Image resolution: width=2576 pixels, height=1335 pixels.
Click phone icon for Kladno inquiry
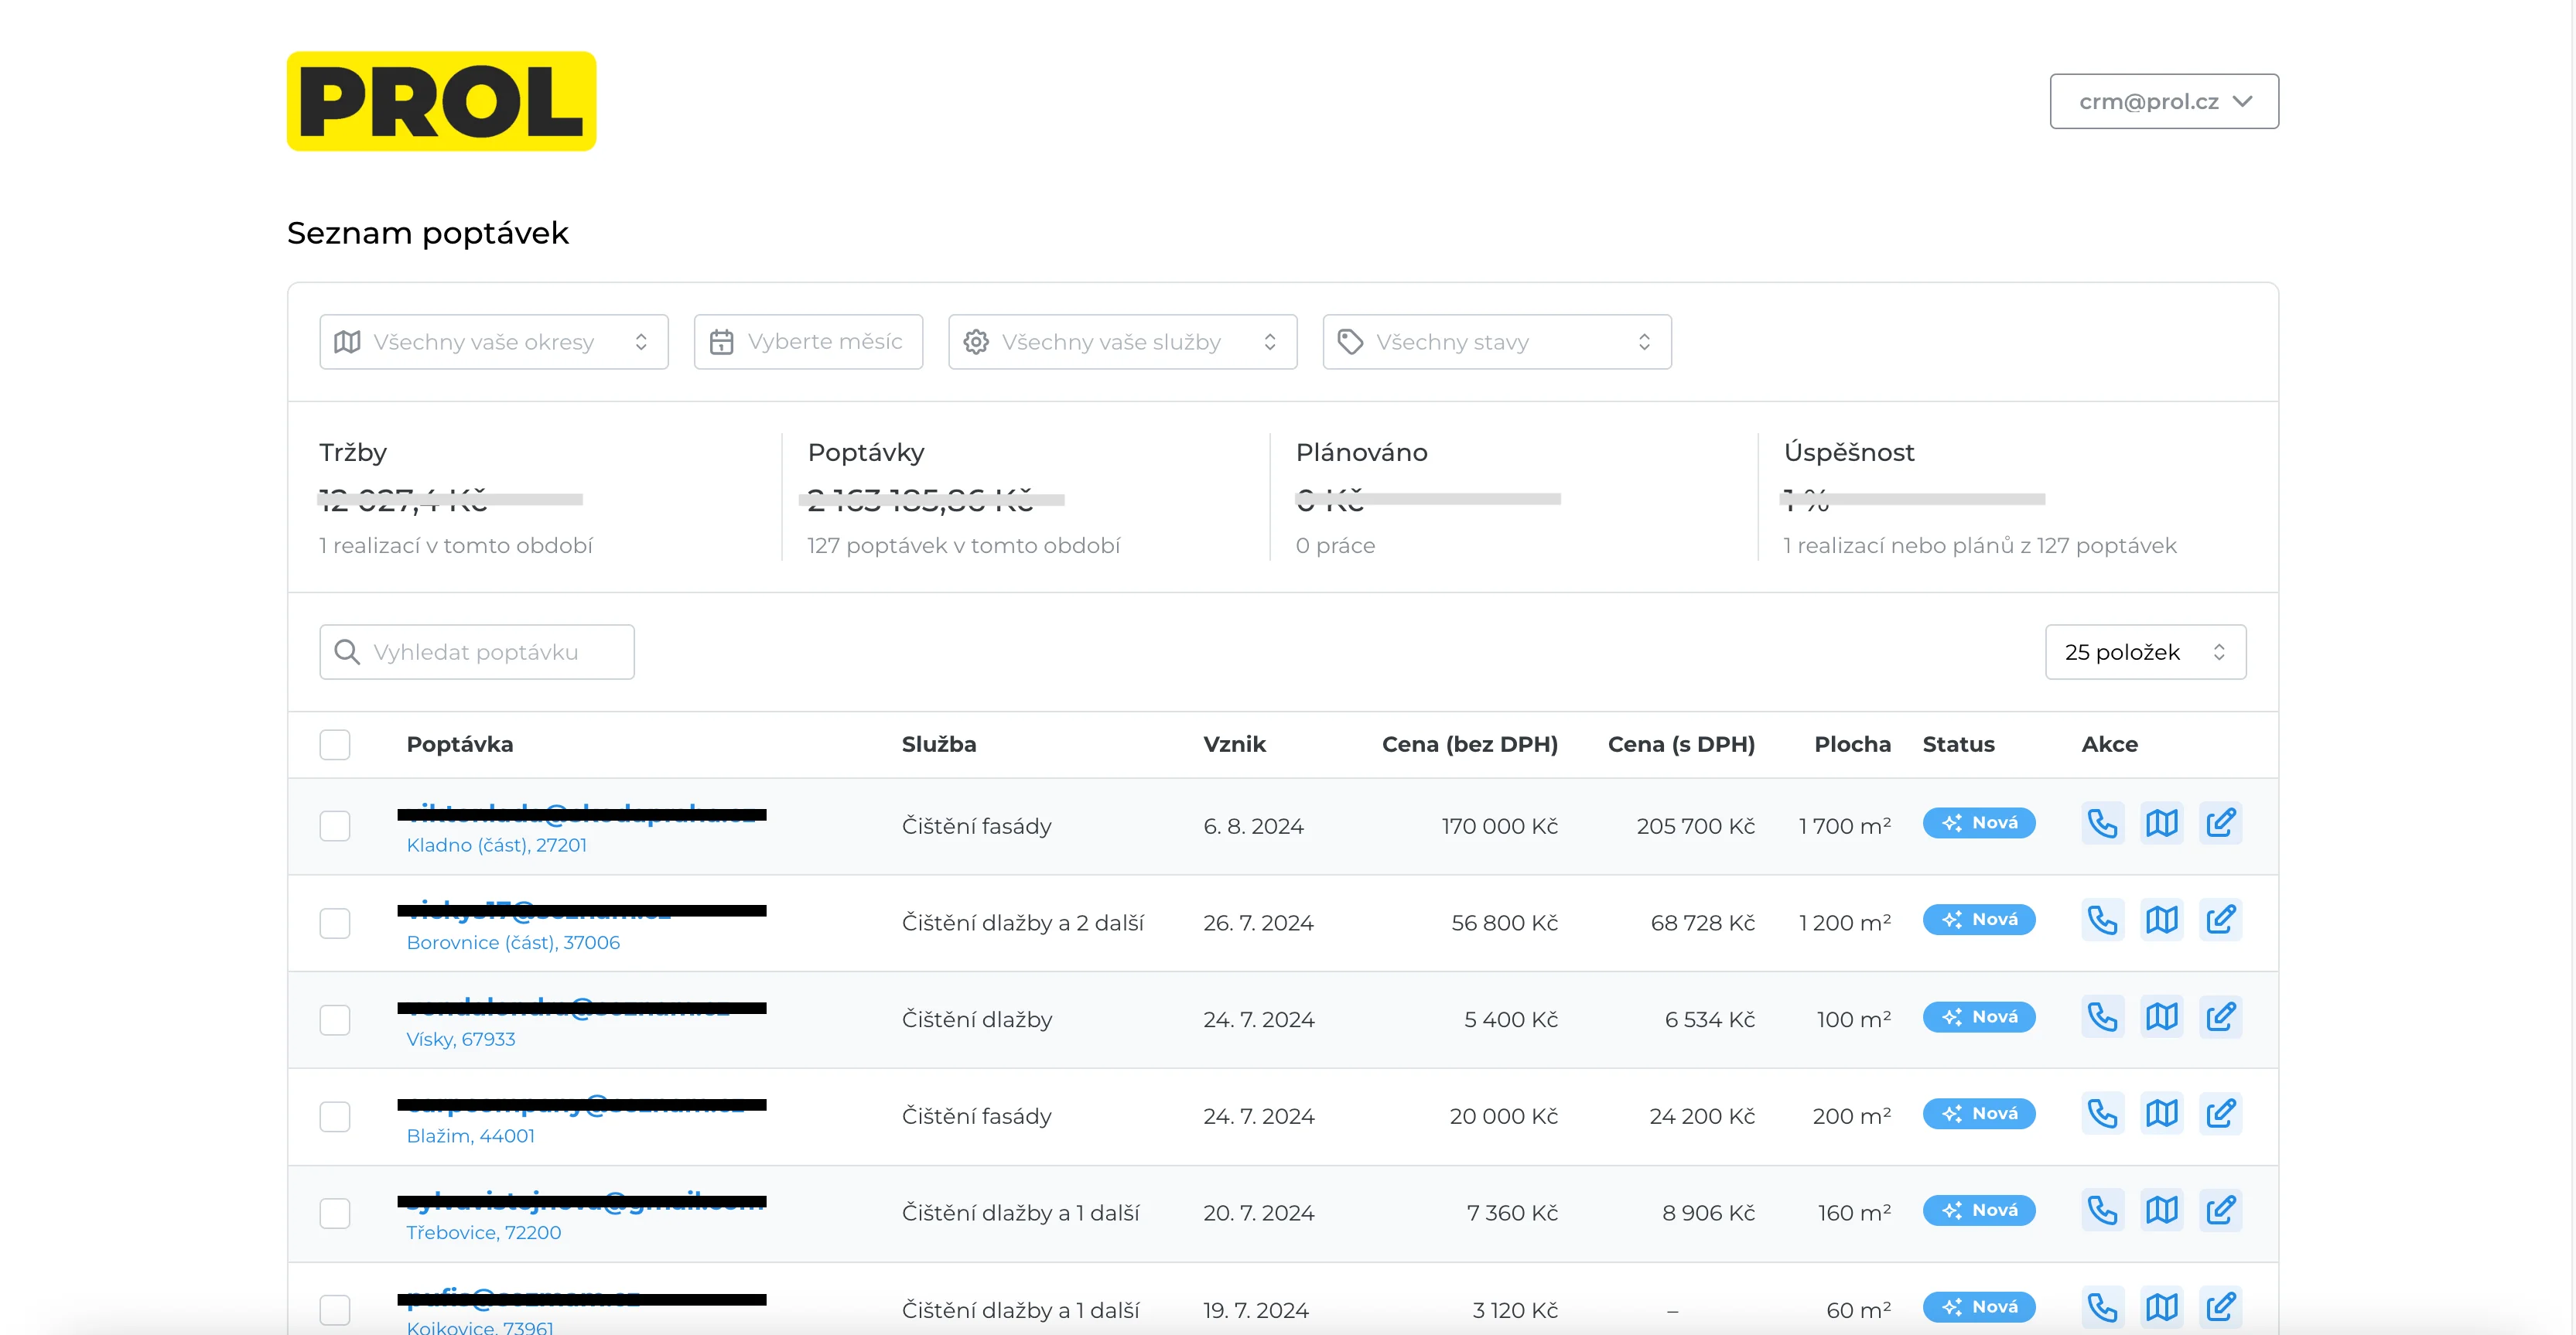coord(2102,823)
